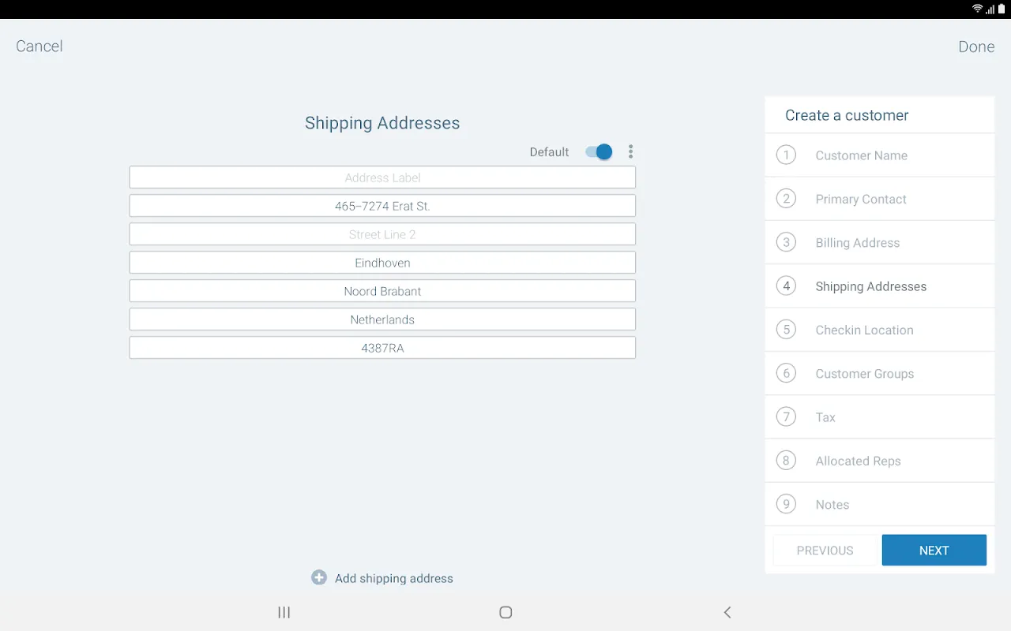Go to Billing Address step

click(880, 242)
